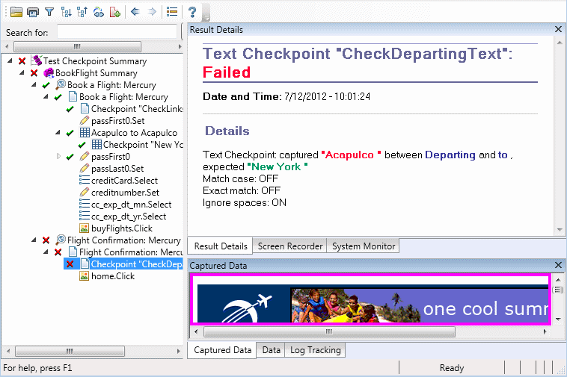The width and height of the screenshot is (567, 377).
Task: Collapse the BookFlight Summary node
Action: tap(22, 73)
